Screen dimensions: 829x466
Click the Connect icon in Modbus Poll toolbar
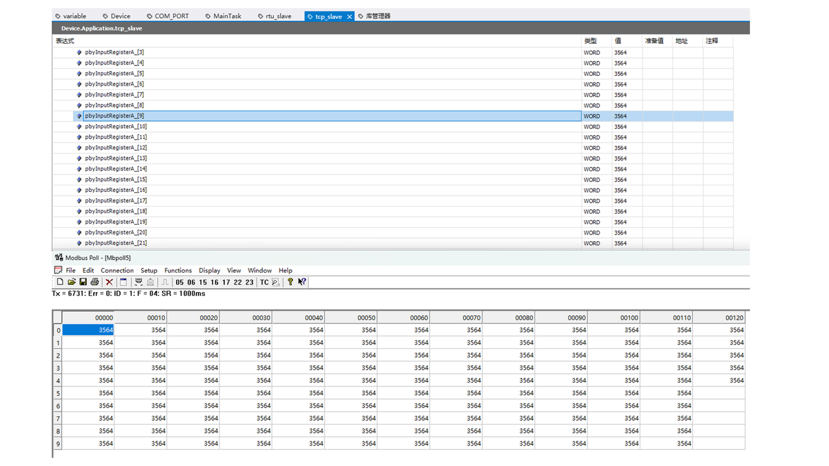[x=139, y=282]
